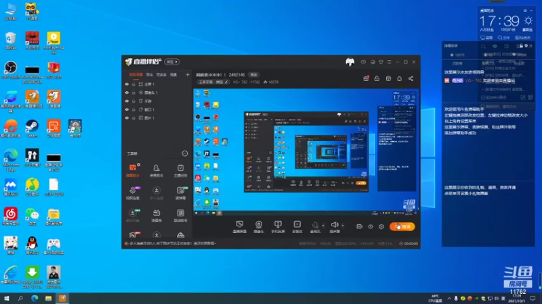The width and height of the screenshot is (542, 304).
Task: Open the taskbar search magnifier
Action: 20,299
